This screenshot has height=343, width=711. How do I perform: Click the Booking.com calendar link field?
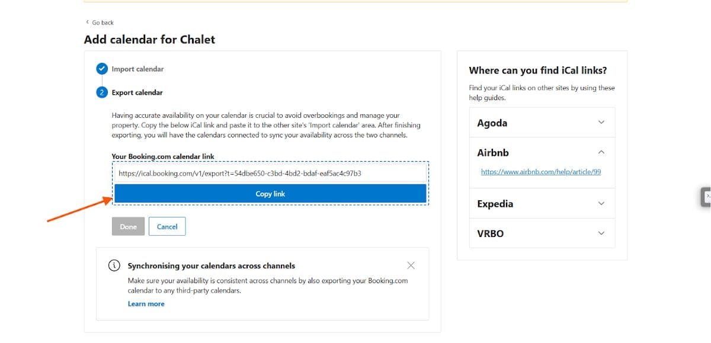(x=270, y=174)
